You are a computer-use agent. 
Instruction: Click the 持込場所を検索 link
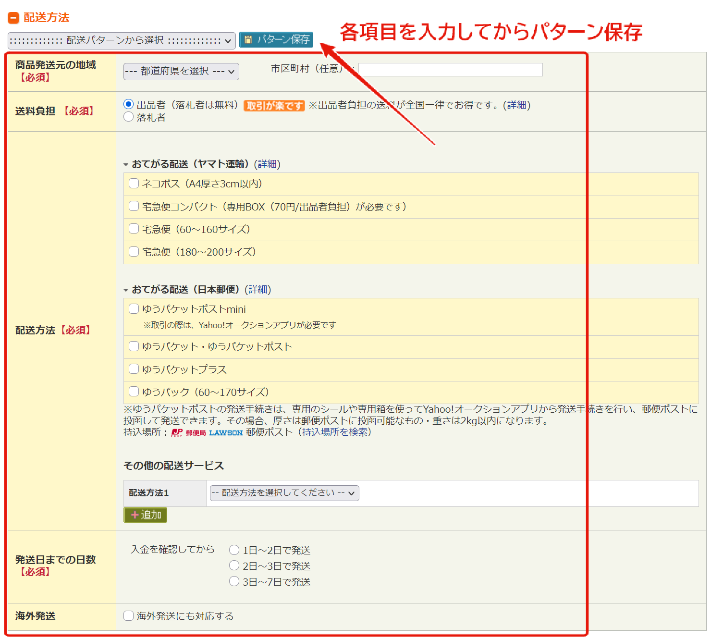click(x=334, y=432)
